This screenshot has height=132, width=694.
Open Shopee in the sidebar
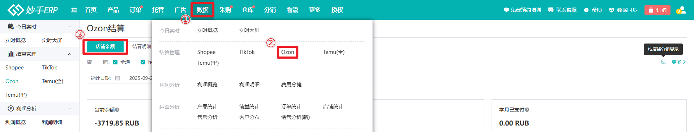click(14, 68)
